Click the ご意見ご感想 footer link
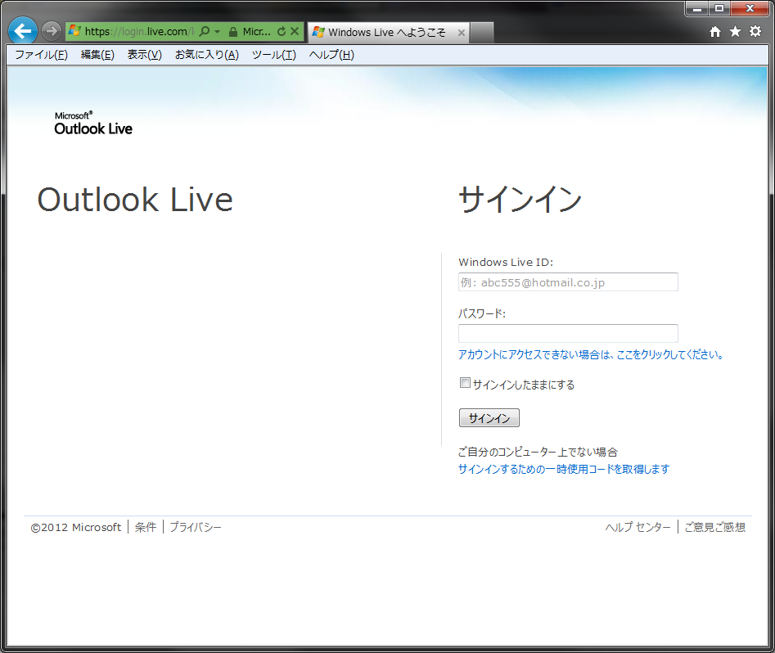Image resolution: width=775 pixels, height=653 pixels. 714,528
